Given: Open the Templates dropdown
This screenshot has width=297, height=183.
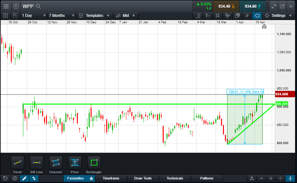Looking at the screenshot, I should pyautogui.click(x=94, y=16).
